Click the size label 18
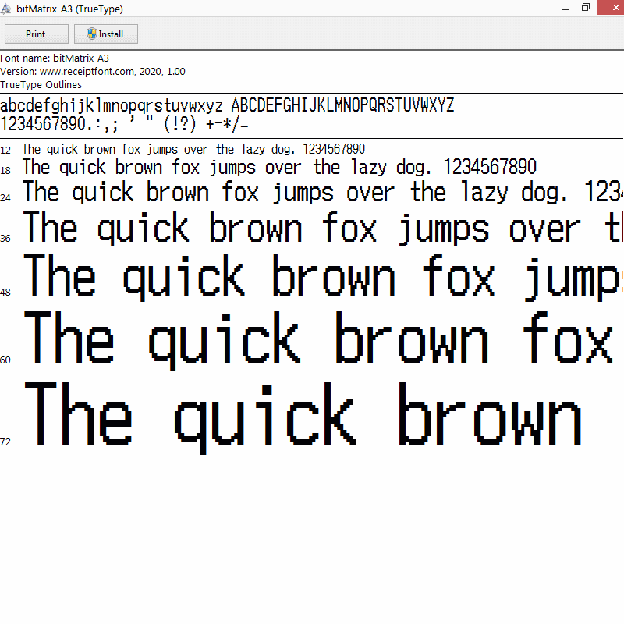Viewport: 624px width, 624px height. (5, 171)
